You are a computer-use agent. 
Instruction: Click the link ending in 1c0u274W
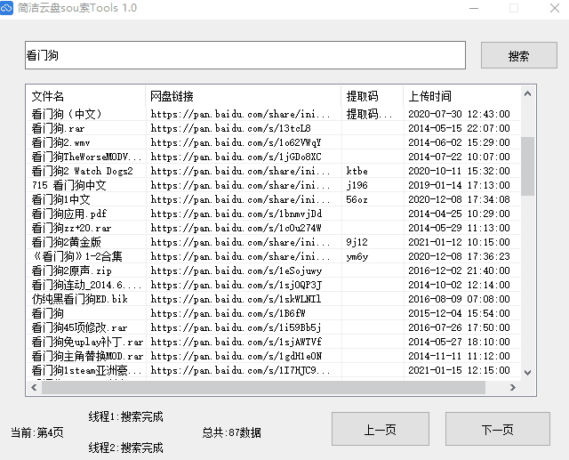pyautogui.click(x=236, y=228)
